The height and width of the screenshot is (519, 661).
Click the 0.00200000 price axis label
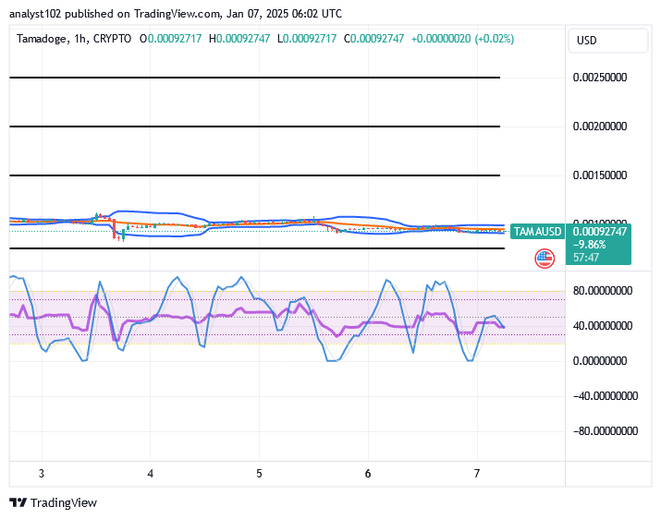click(x=599, y=127)
